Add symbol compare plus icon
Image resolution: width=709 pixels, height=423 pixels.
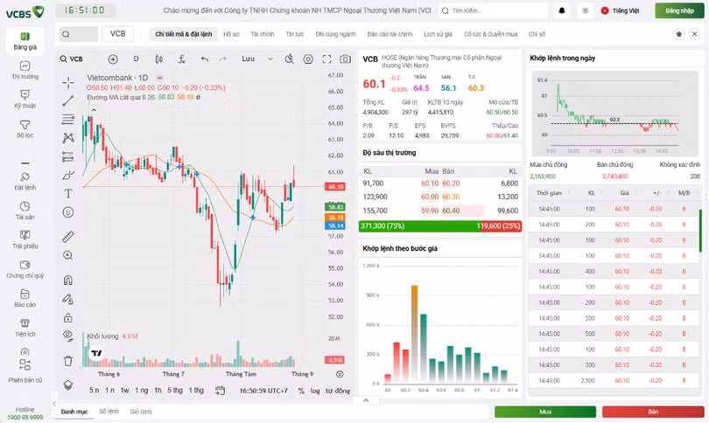113,59
